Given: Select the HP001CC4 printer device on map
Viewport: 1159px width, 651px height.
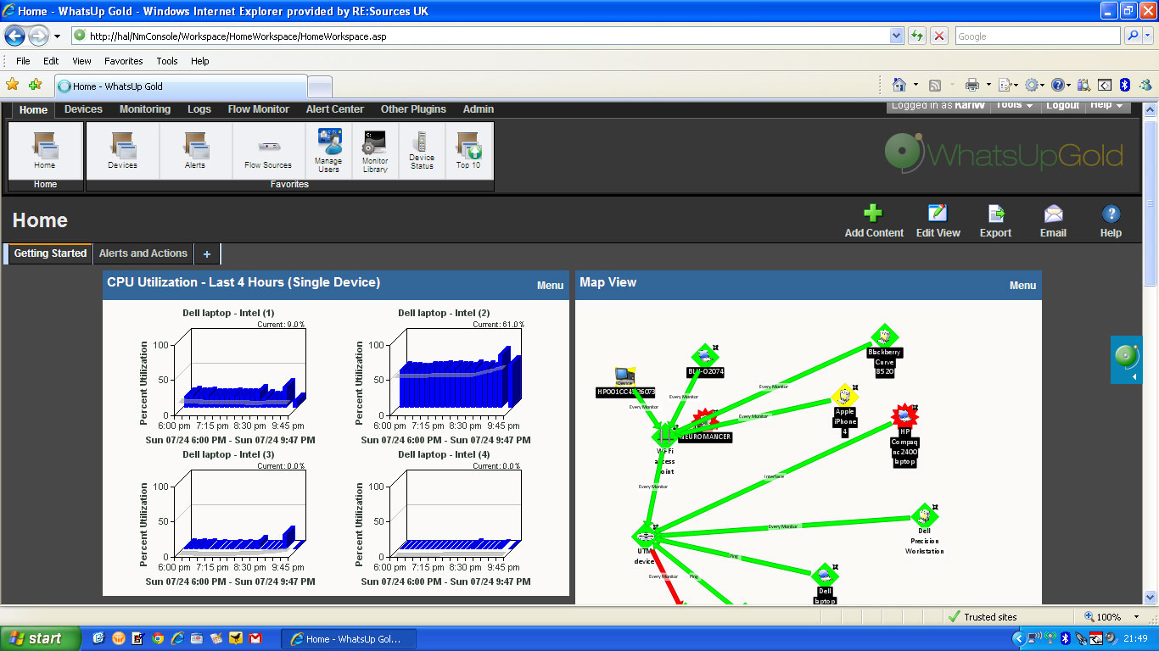Looking at the screenshot, I should (625, 376).
